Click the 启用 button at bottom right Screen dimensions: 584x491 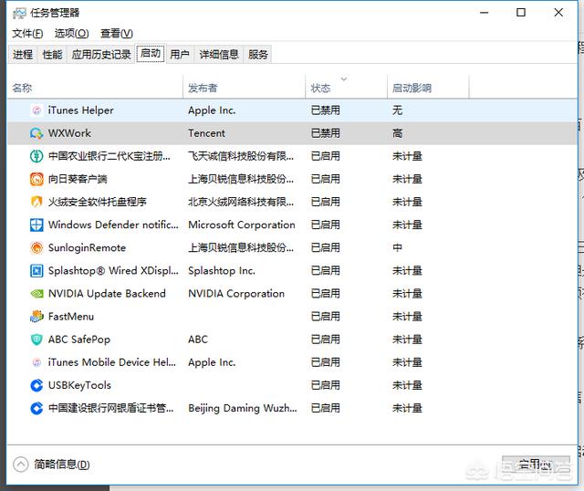coord(536,465)
